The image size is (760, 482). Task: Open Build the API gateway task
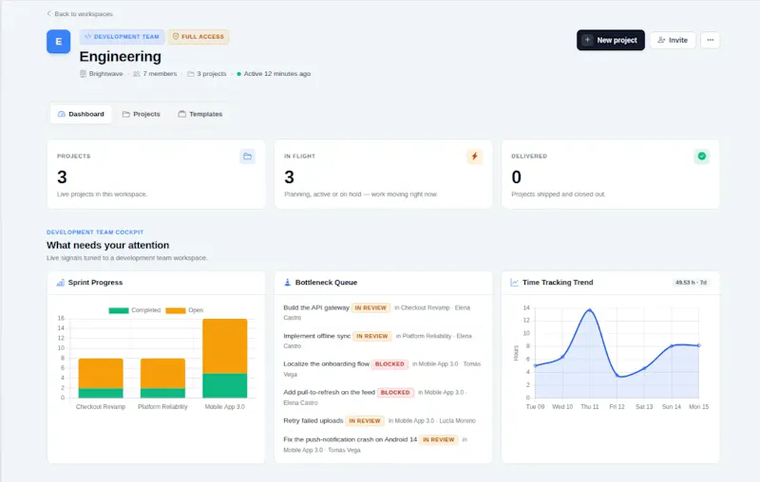click(x=316, y=307)
